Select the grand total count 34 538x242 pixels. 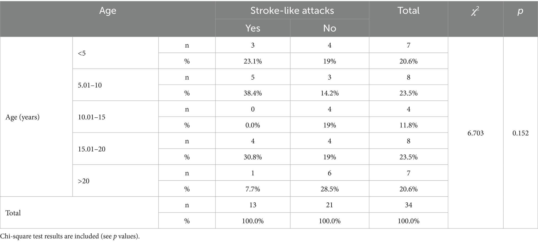[x=408, y=205]
